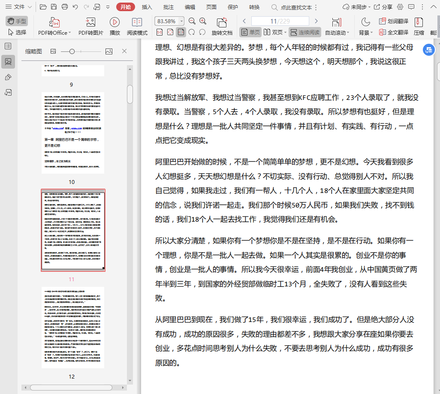The image size is (440, 394).
Task: Open the 插入 tab
Action: click(x=147, y=7)
